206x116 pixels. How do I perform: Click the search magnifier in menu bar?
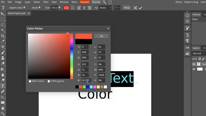point(104,2)
